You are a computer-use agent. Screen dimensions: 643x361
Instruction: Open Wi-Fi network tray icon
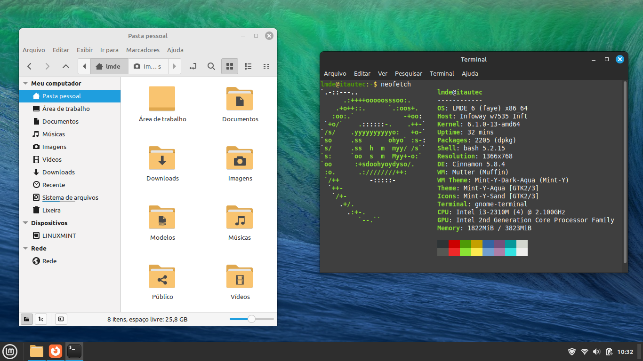(x=584, y=352)
